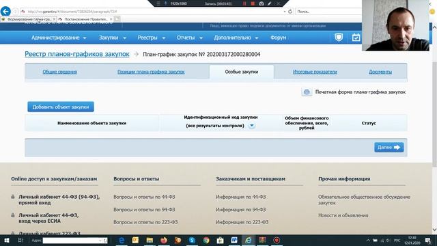Open the recorder toolbar menu icon
This screenshot has width=437, height=246.
click(158, 3)
